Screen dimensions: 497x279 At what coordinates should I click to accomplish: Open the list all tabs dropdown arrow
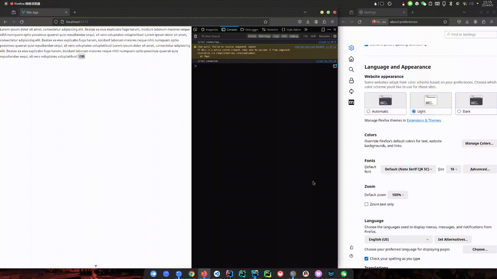[305, 12]
